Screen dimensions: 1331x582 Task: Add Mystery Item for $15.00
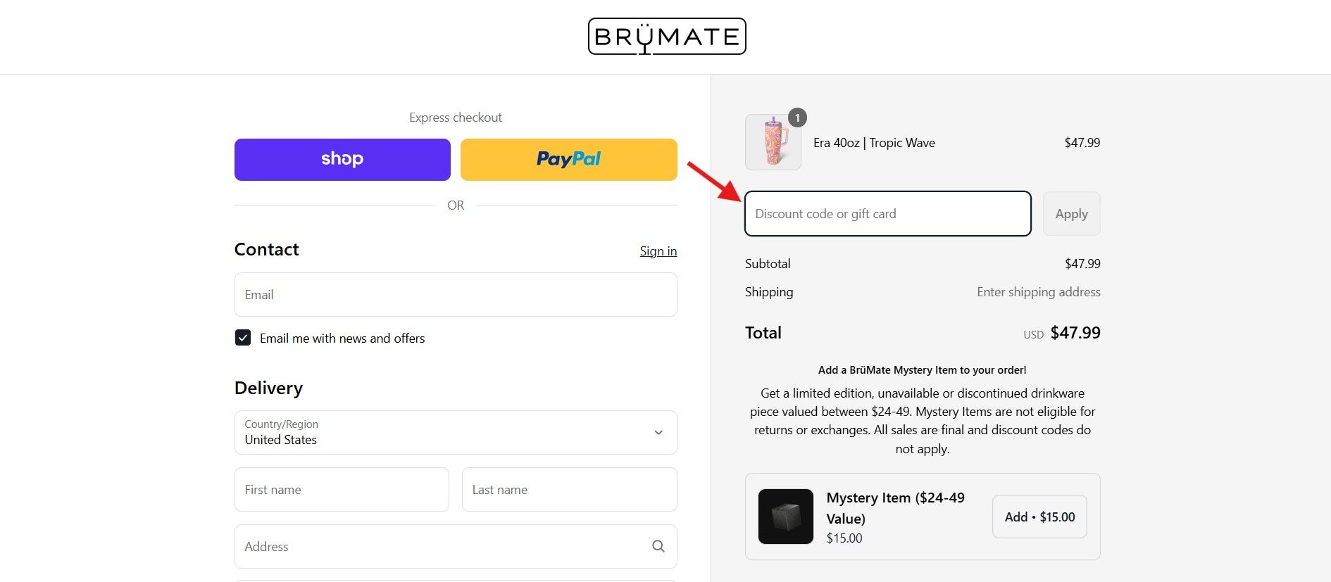click(x=1039, y=517)
